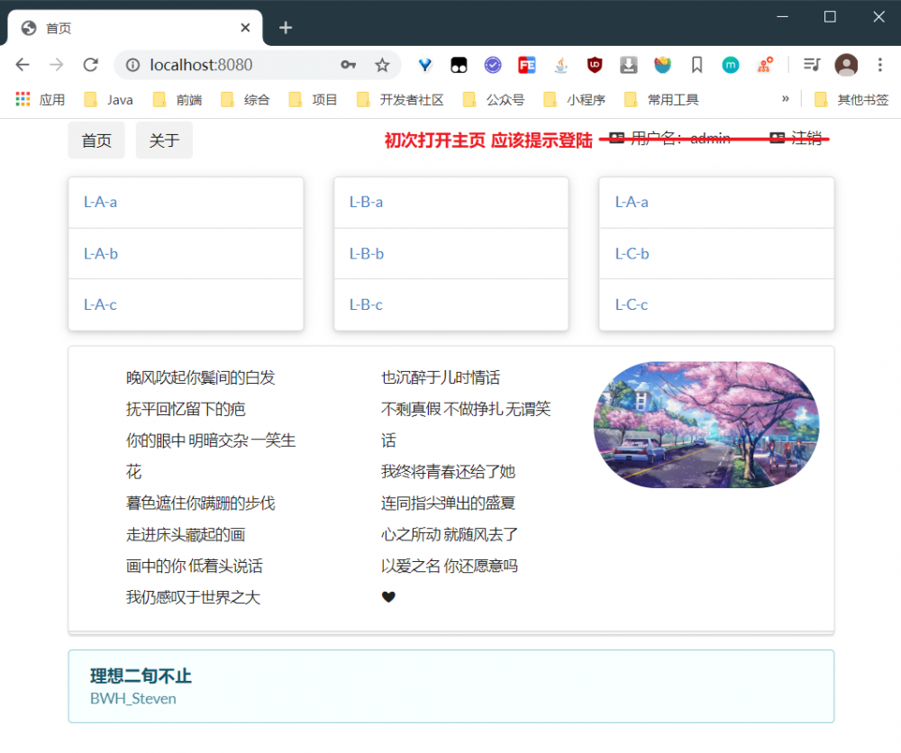Open the purple checkmark extension
The image size is (901, 753).
493,65
